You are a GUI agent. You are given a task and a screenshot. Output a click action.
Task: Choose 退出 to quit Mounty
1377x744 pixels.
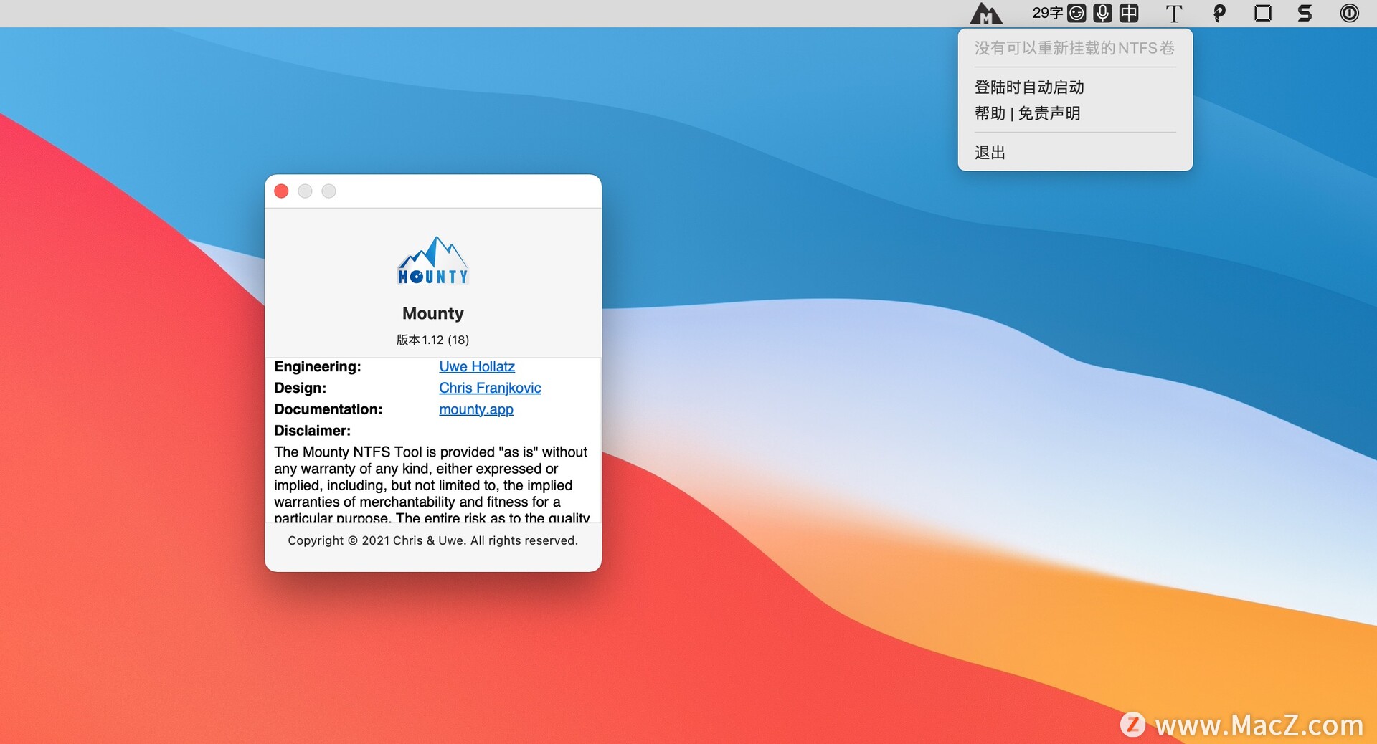click(1075, 153)
